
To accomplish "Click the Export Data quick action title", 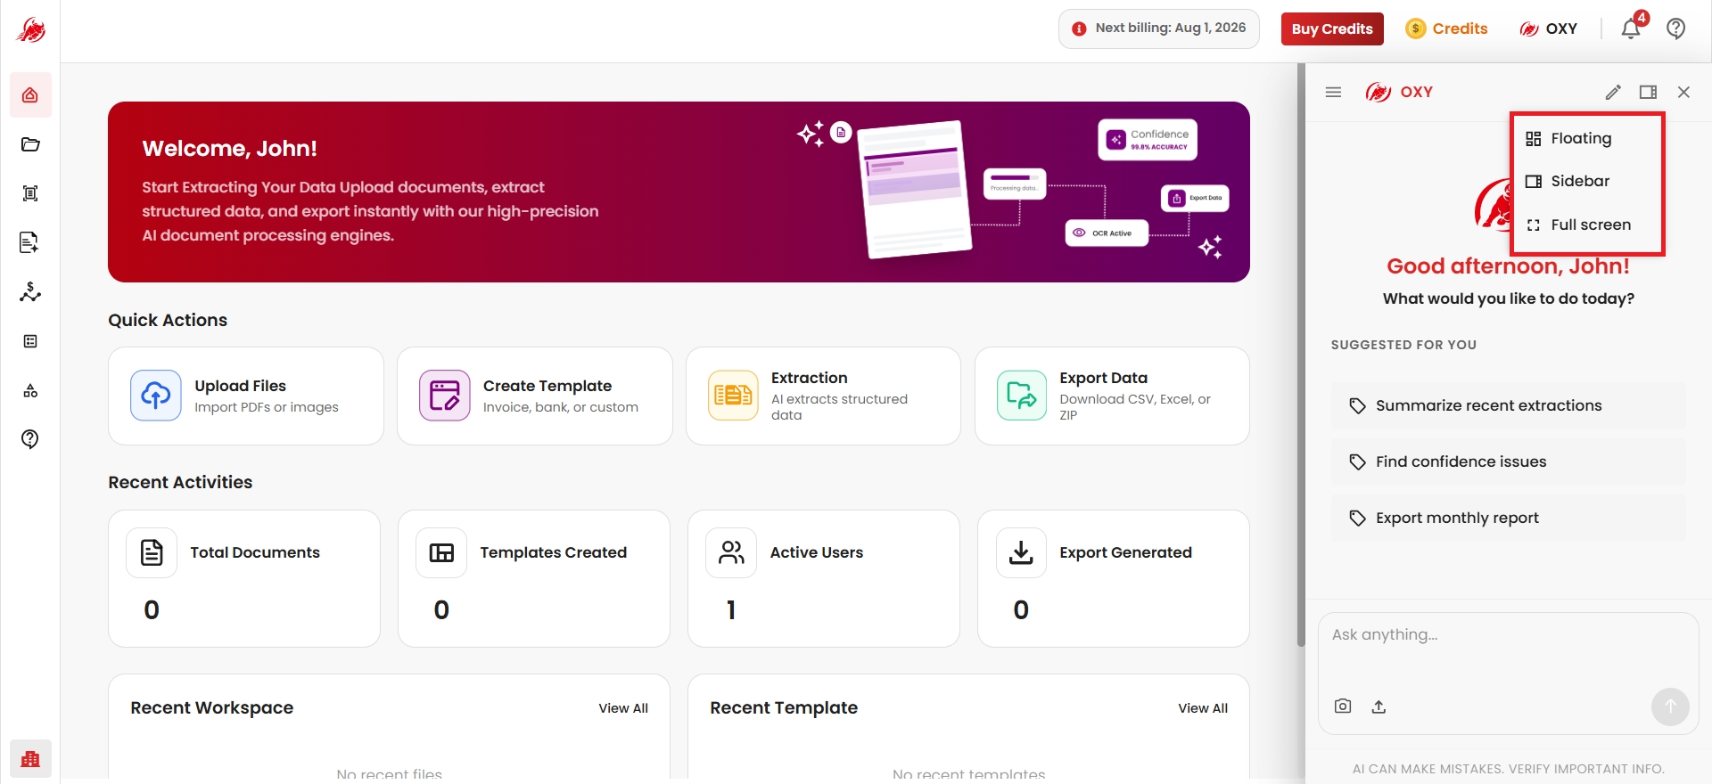I will click(x=1104, y=378).
